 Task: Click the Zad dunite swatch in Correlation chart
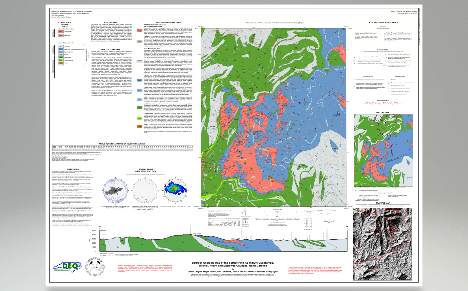click(x=60, y=63)
